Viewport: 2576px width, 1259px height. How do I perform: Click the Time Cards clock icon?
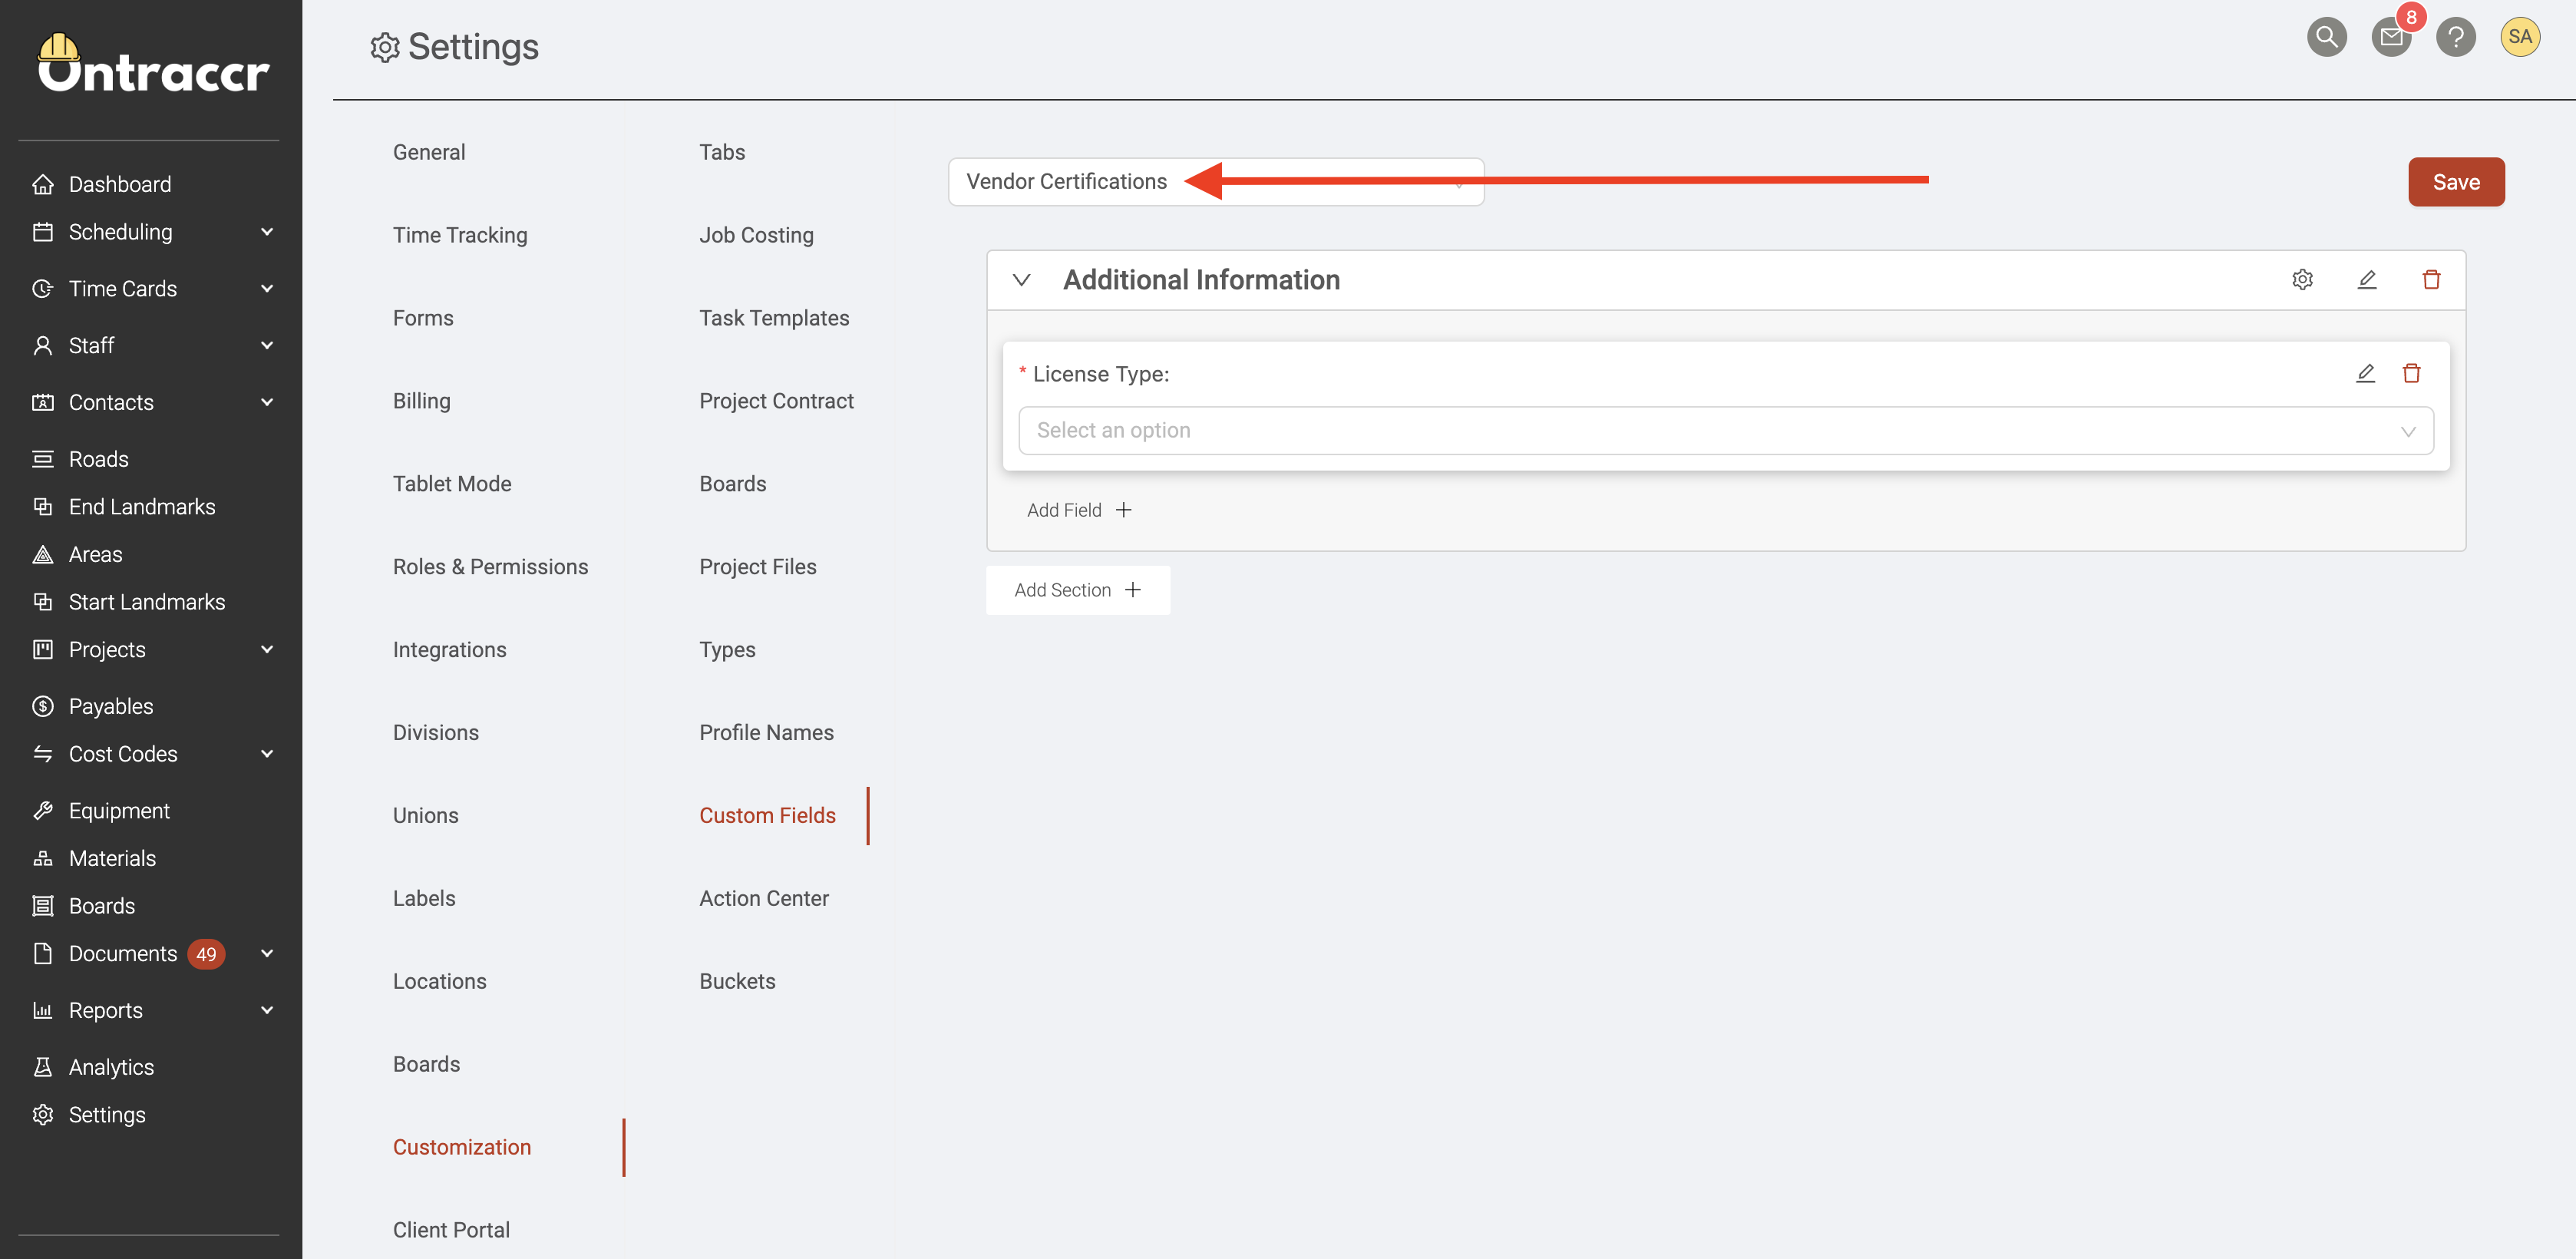(43, 288)
